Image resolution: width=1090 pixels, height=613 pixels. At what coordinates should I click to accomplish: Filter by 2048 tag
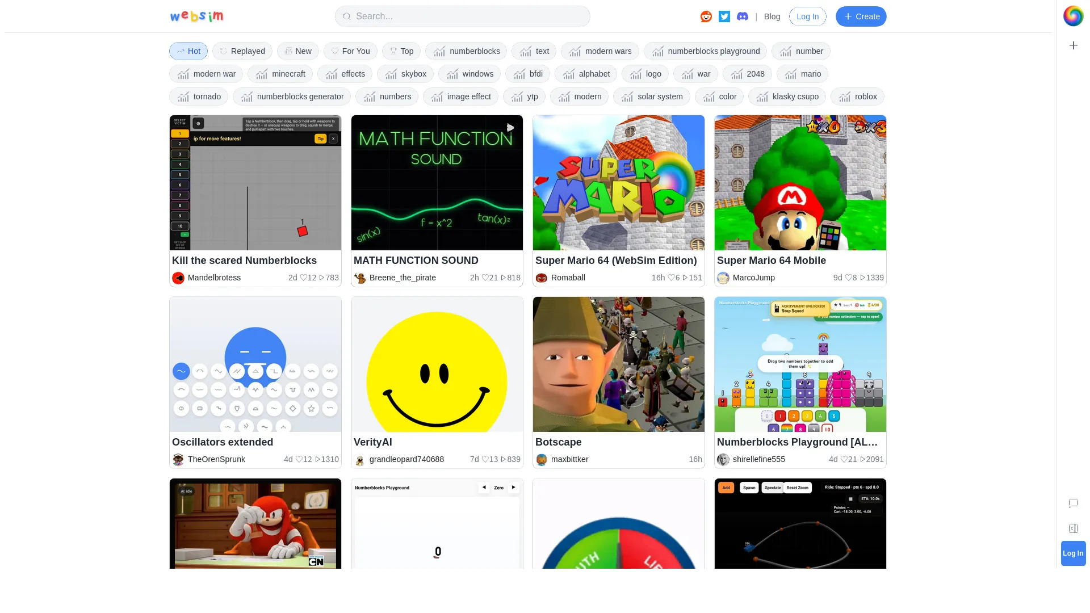click(x=747, y=74)
